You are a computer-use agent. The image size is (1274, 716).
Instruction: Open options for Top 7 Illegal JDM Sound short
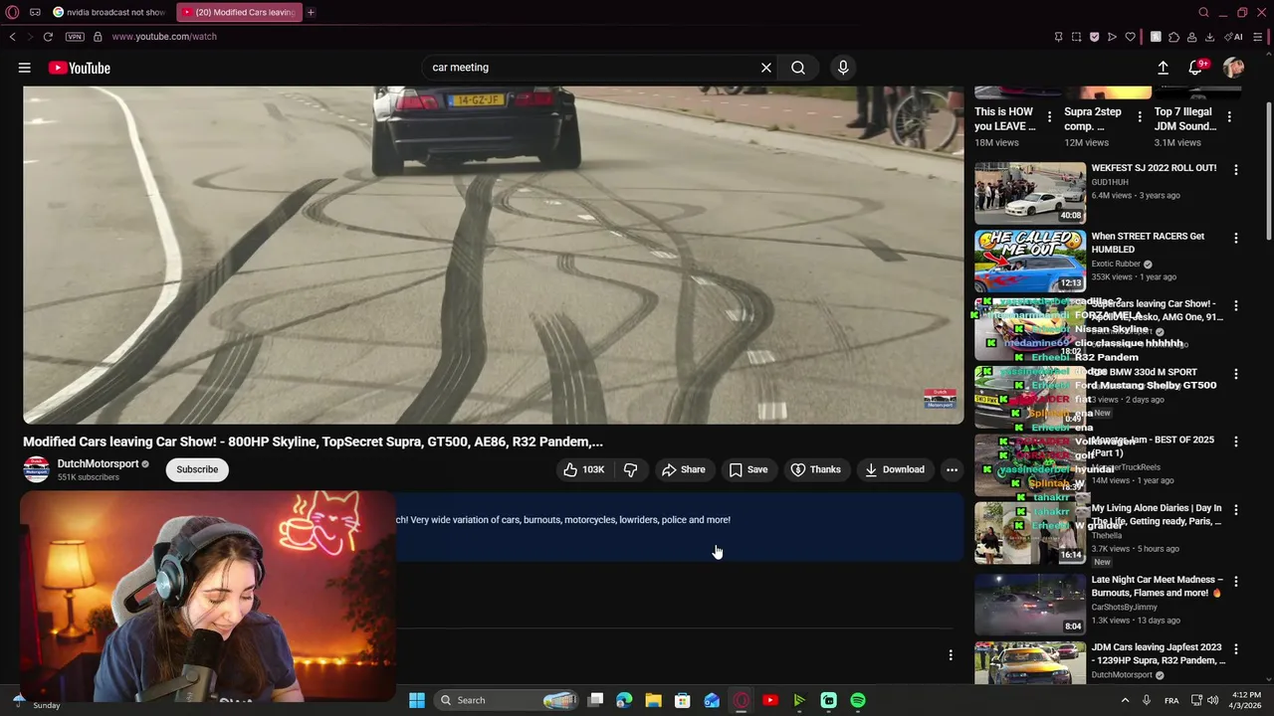click(1229, 116)
